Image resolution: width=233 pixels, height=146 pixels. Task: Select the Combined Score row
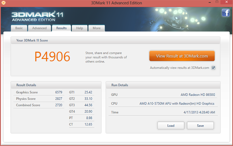tap(39, 105)
